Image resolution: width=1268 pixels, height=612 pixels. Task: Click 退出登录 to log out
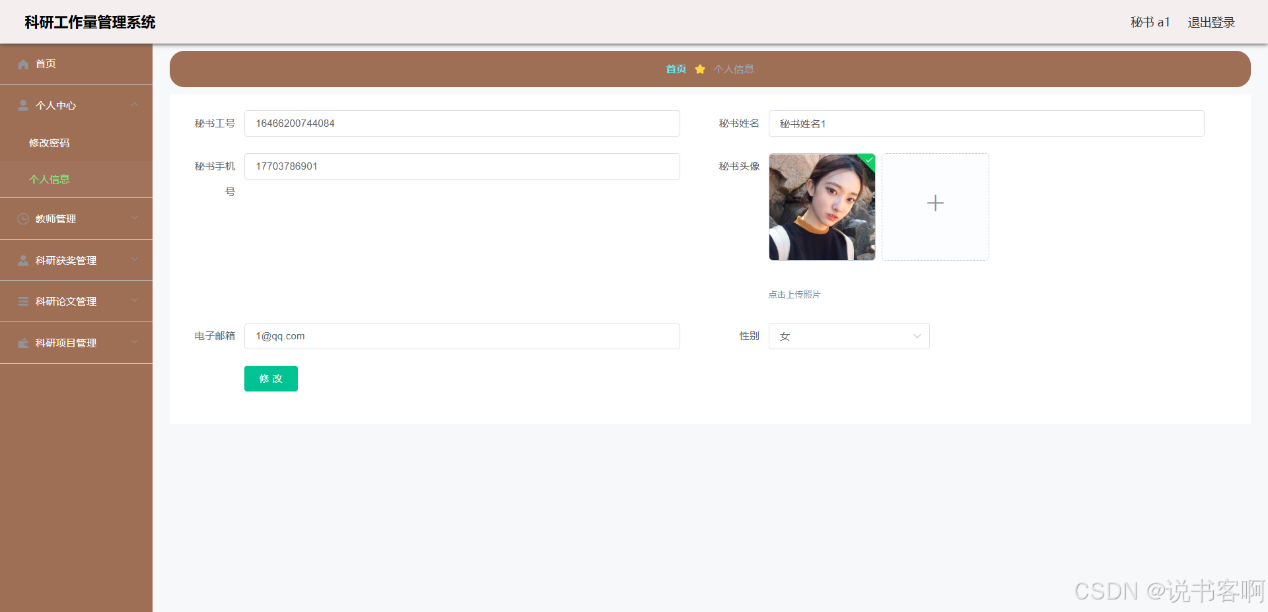(1211, 22)
